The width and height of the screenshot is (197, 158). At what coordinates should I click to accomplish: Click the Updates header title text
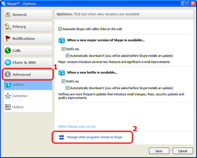[64, 14]
